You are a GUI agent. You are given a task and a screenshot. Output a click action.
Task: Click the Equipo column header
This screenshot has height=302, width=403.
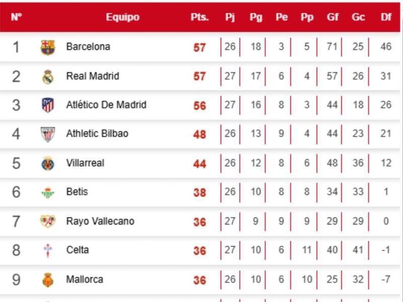click(x=122, y=17)
